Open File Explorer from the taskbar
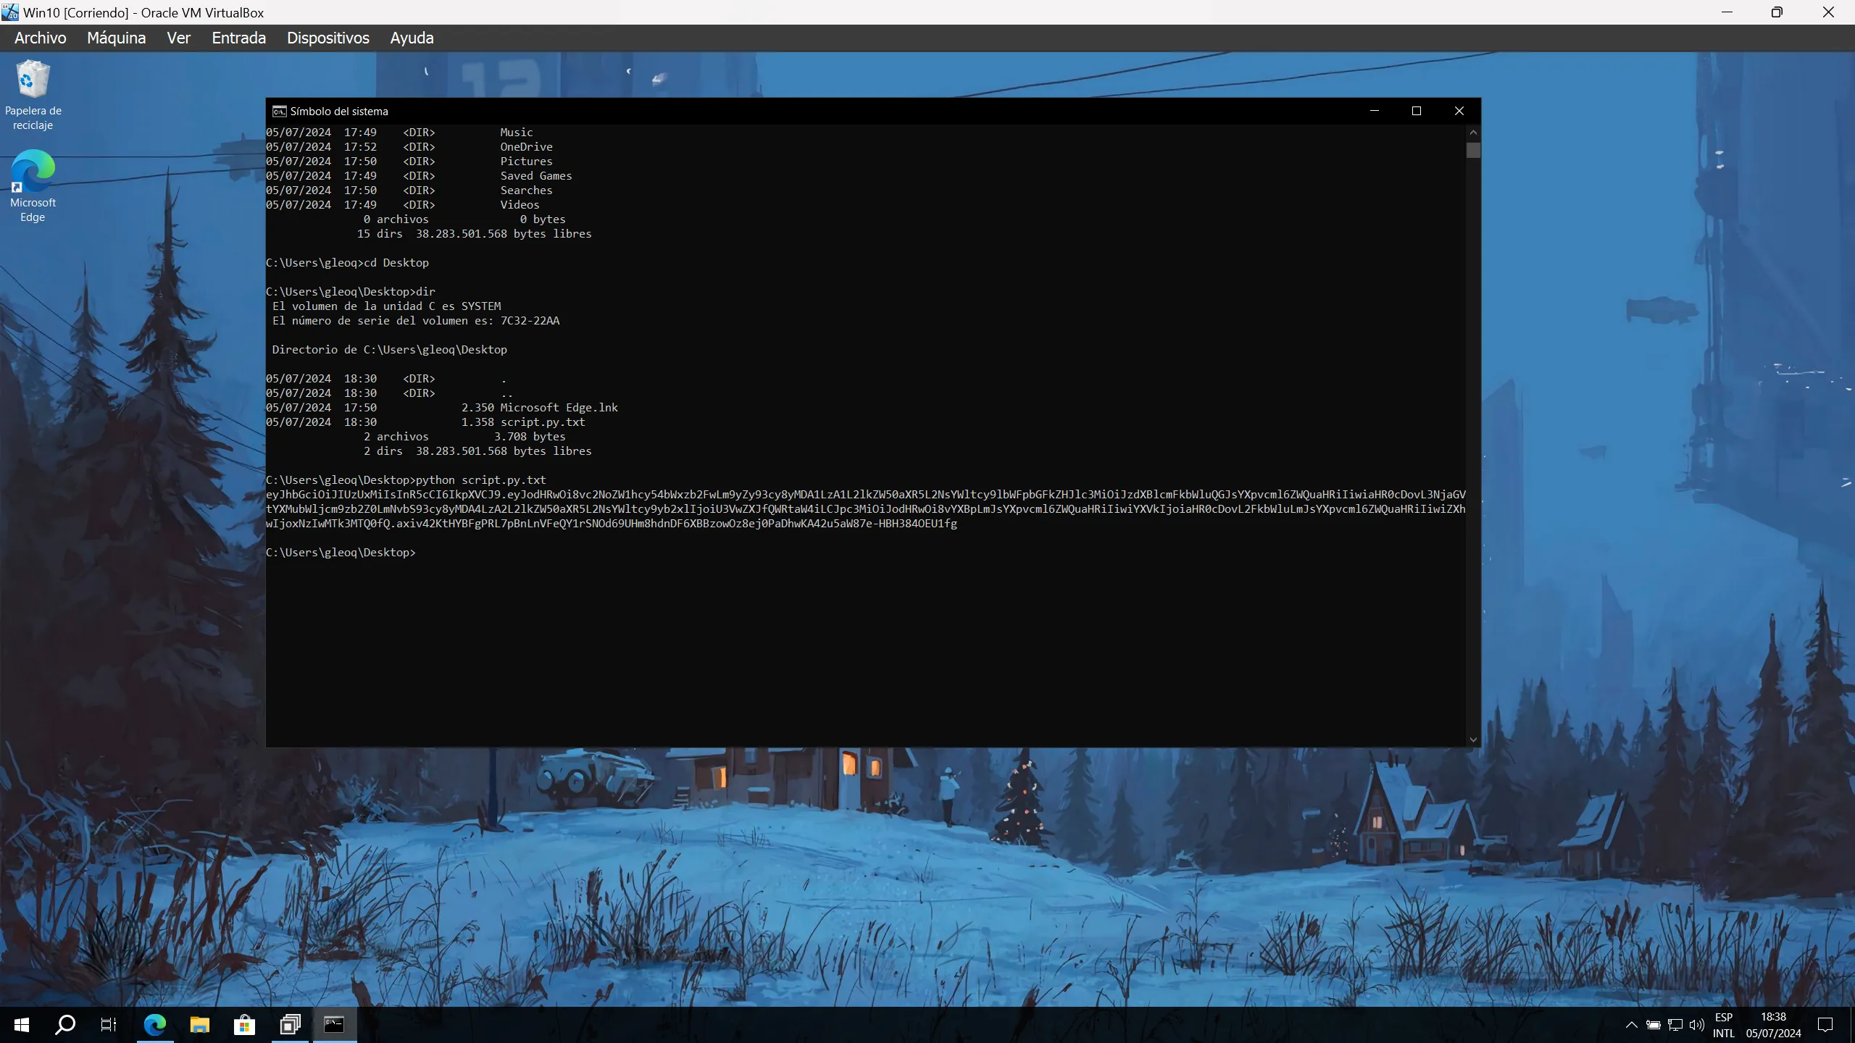This screenshot has width=1855, height=1043. pyautogui.click(x=199, y=1025)
